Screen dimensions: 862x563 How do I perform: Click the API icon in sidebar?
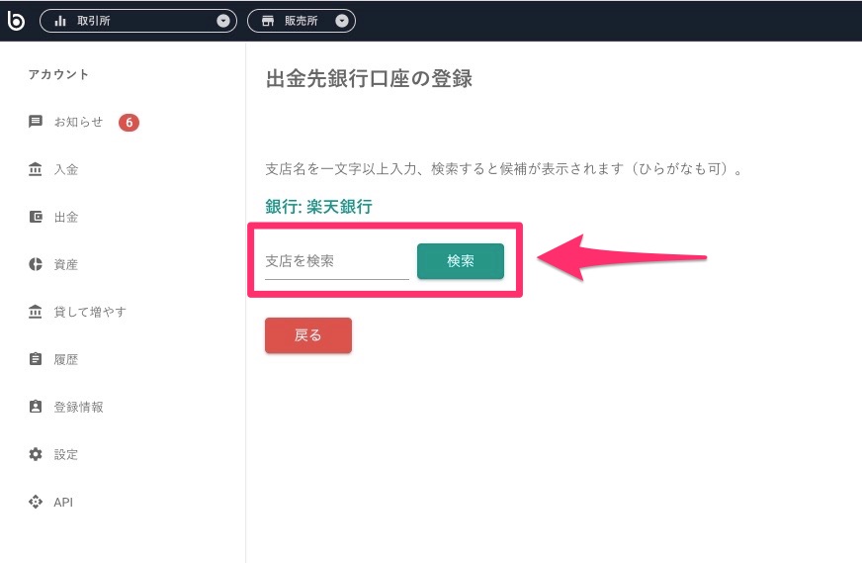tap(36, 502)
